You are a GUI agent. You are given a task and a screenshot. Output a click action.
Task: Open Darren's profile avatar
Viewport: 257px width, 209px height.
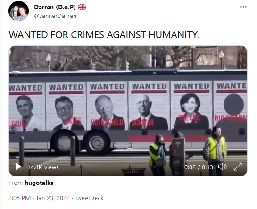coord(19,11)
